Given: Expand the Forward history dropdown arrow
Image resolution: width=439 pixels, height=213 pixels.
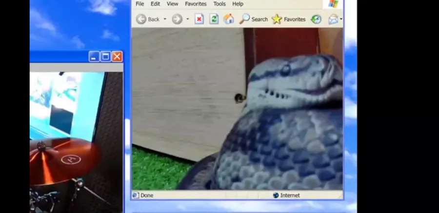Looking at the screenshot, I should [188, 19].
